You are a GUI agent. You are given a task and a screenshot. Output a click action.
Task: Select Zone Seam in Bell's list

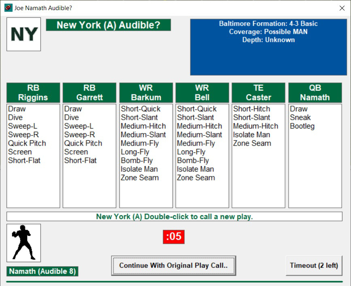tap(196, 178)
